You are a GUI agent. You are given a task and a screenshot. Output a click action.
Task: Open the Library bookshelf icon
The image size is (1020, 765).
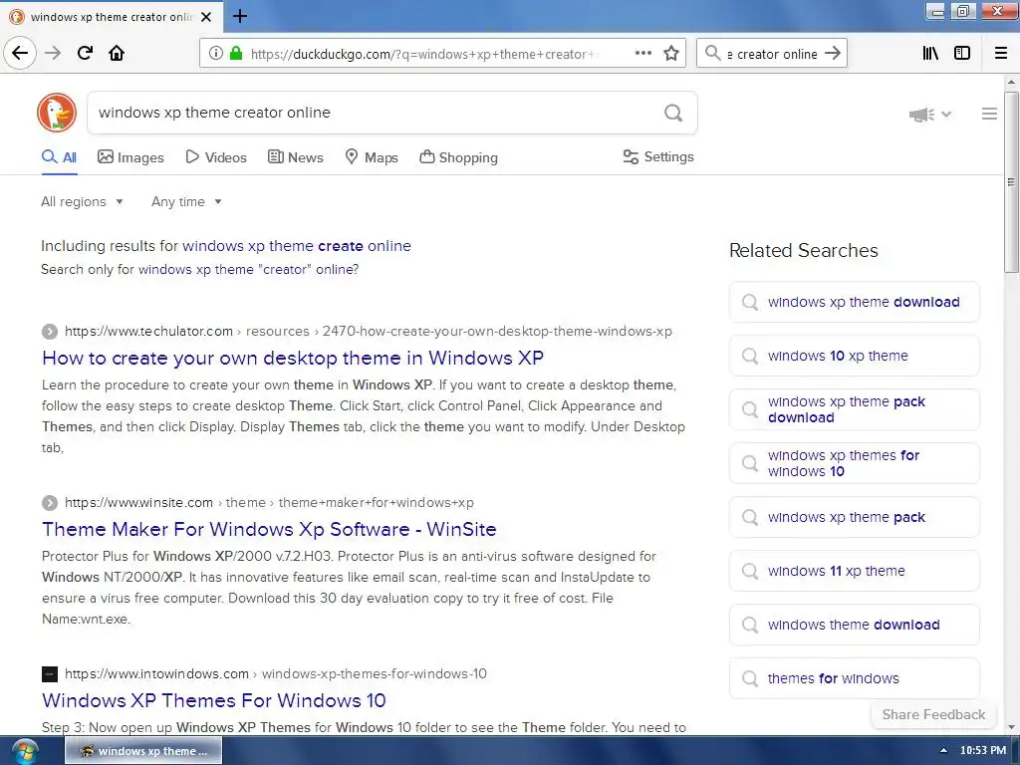[x=930, y=54]
